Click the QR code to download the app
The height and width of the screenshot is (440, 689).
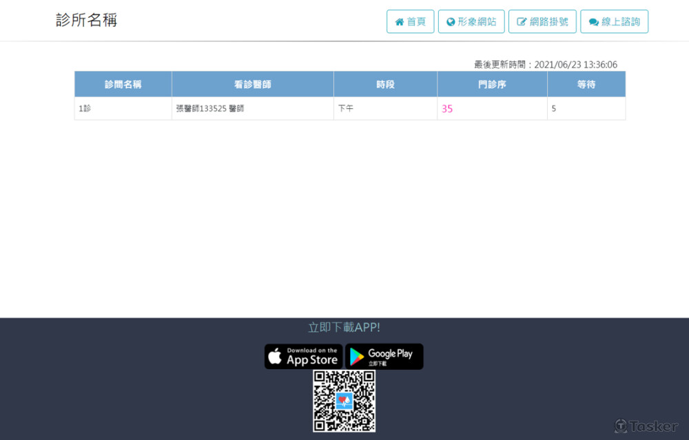click(344, 401)
